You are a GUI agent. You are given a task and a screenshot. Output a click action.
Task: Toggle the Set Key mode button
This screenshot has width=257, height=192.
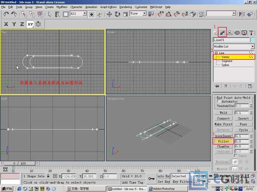(164, 182)
